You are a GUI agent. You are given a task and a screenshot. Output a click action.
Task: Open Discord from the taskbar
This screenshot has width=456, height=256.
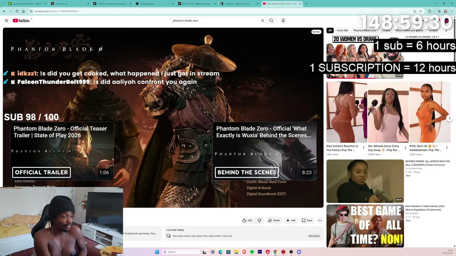click(299, 252)
